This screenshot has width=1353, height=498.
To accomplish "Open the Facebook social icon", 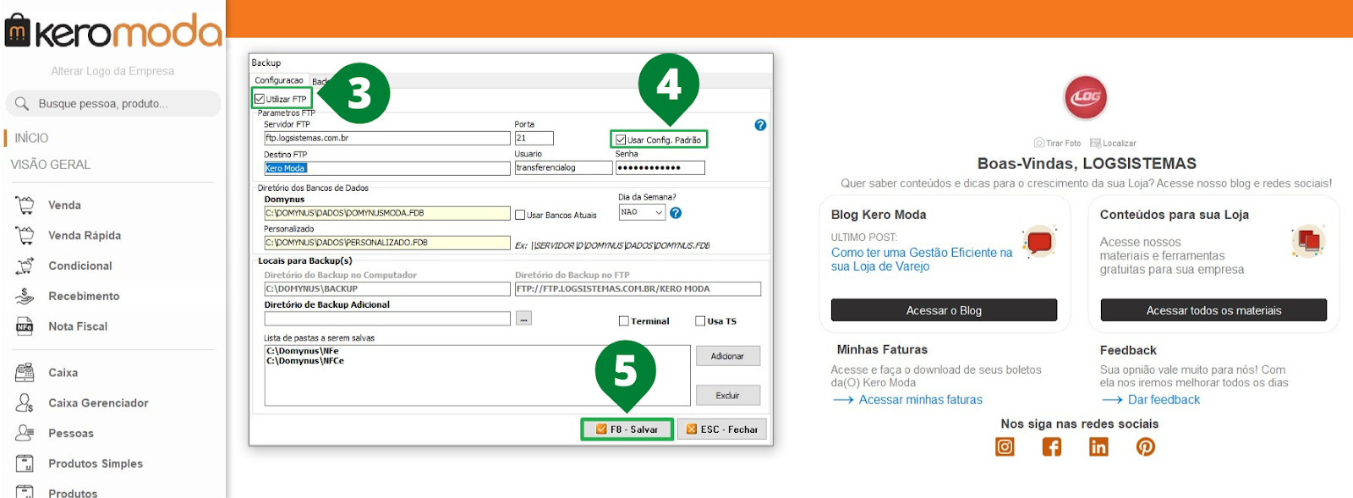I will click(x=1052, y=446).
